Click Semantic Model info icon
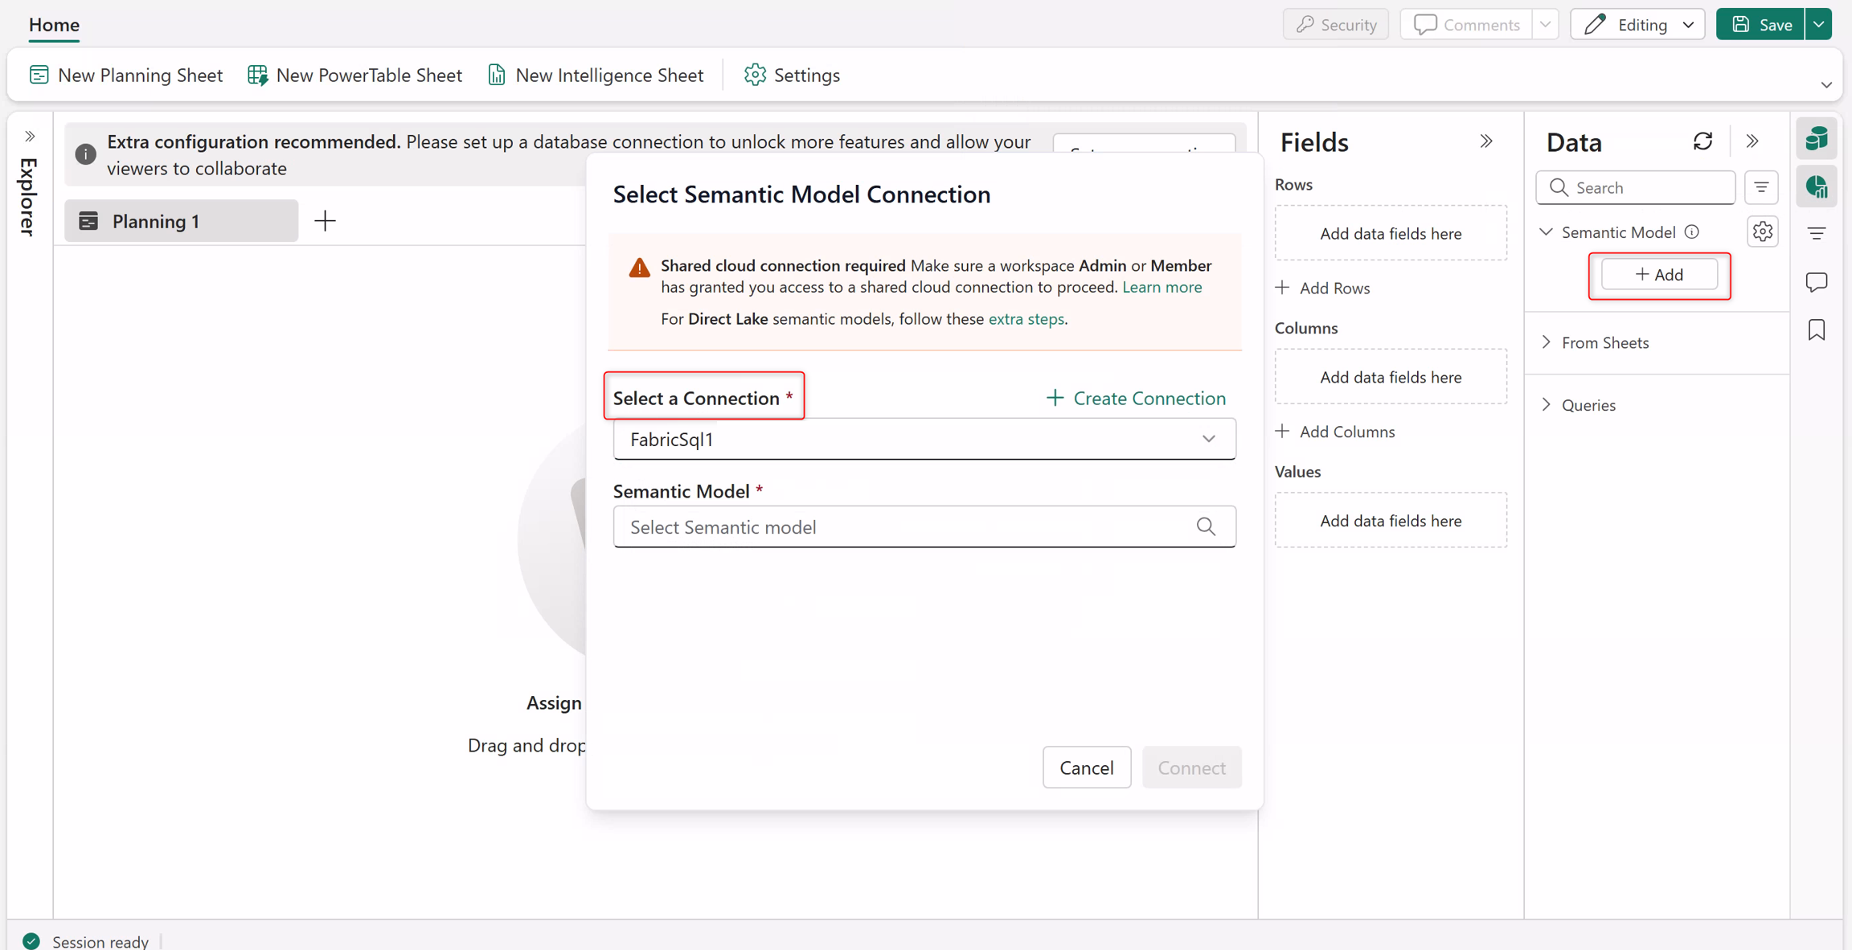Viewport: 1852px width, 950px height. tap(1691, 231)
